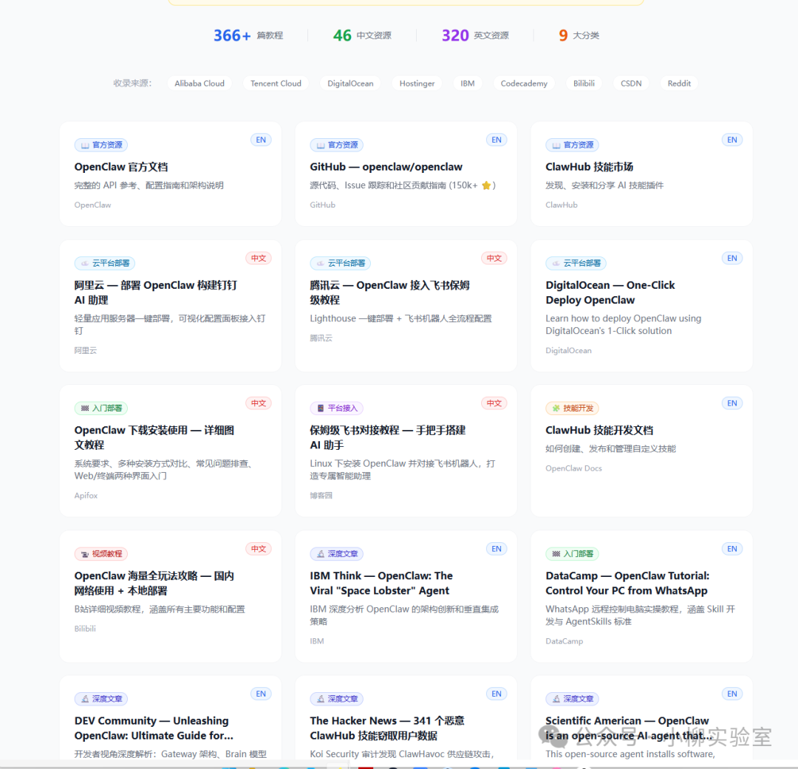Click EN badge on IBM Think card
The height and width of the screenshot is (769, 798).
tap(497, 549)
